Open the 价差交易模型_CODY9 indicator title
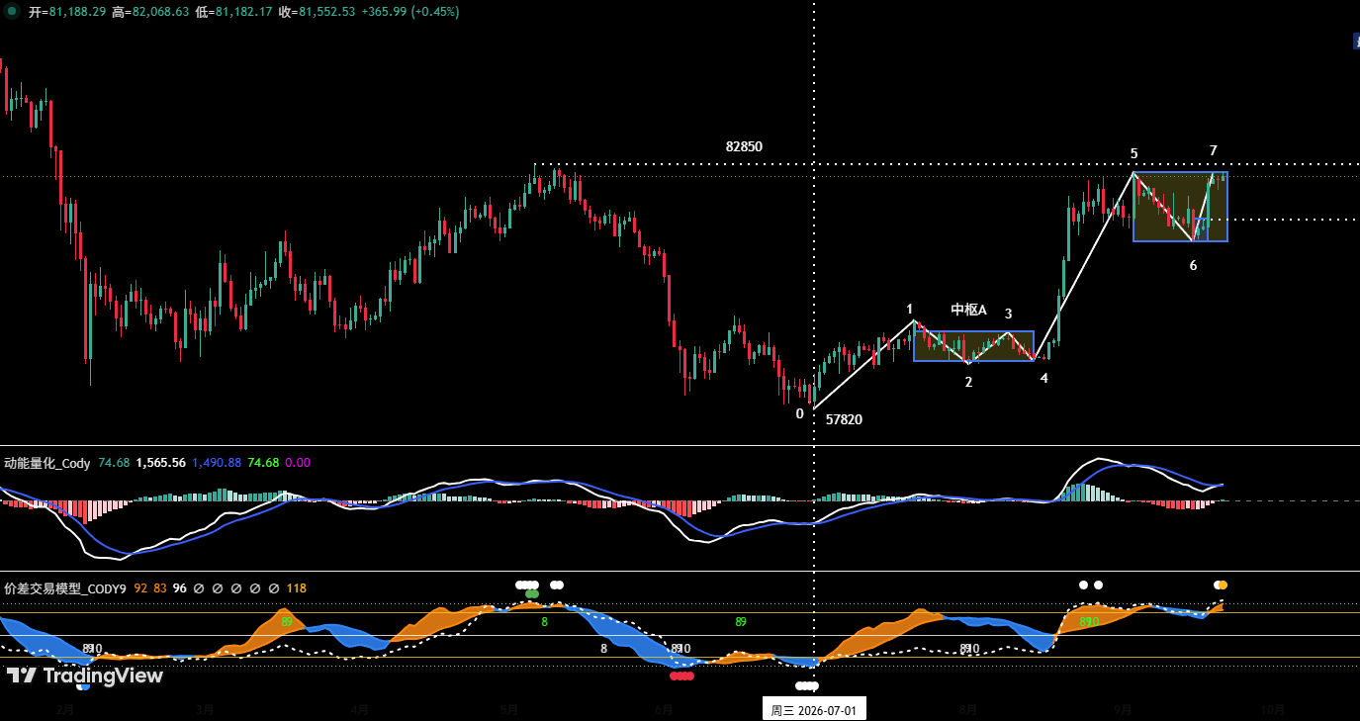This screenshot has height=721, width=1360. pos(65,588)
